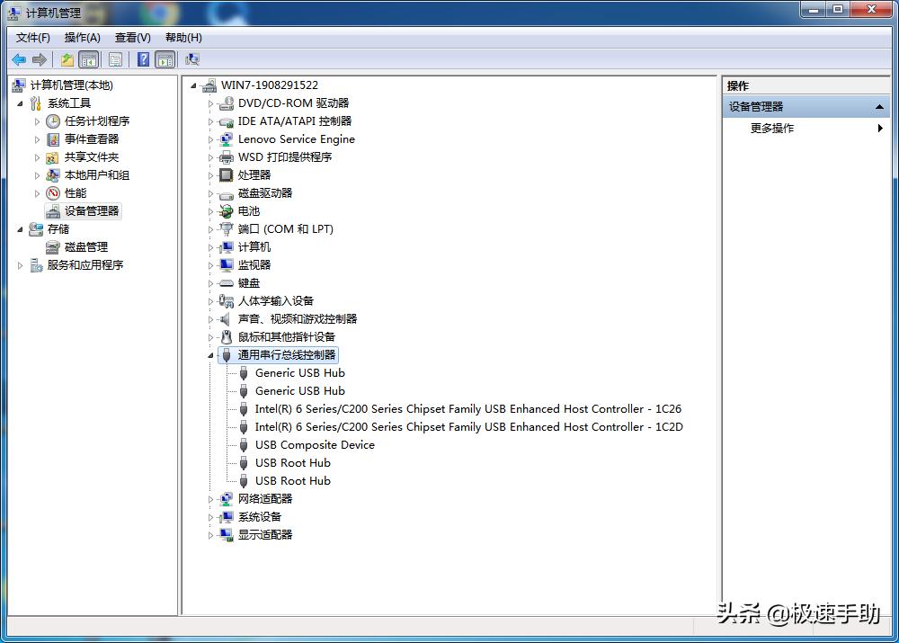This screenshot has height=643, width=899.
Task: Open the 更多操作 submenu arrow
Action: (879, 128)
